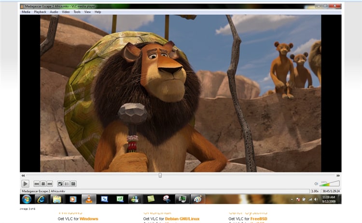Open Sticky Notes taskbar icon
This screenshot has width=362, height=223.
151,199
